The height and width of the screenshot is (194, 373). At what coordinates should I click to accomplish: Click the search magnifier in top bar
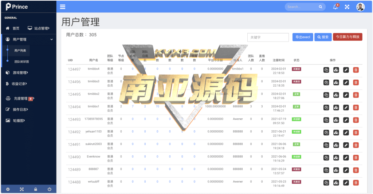click(321, 7)
